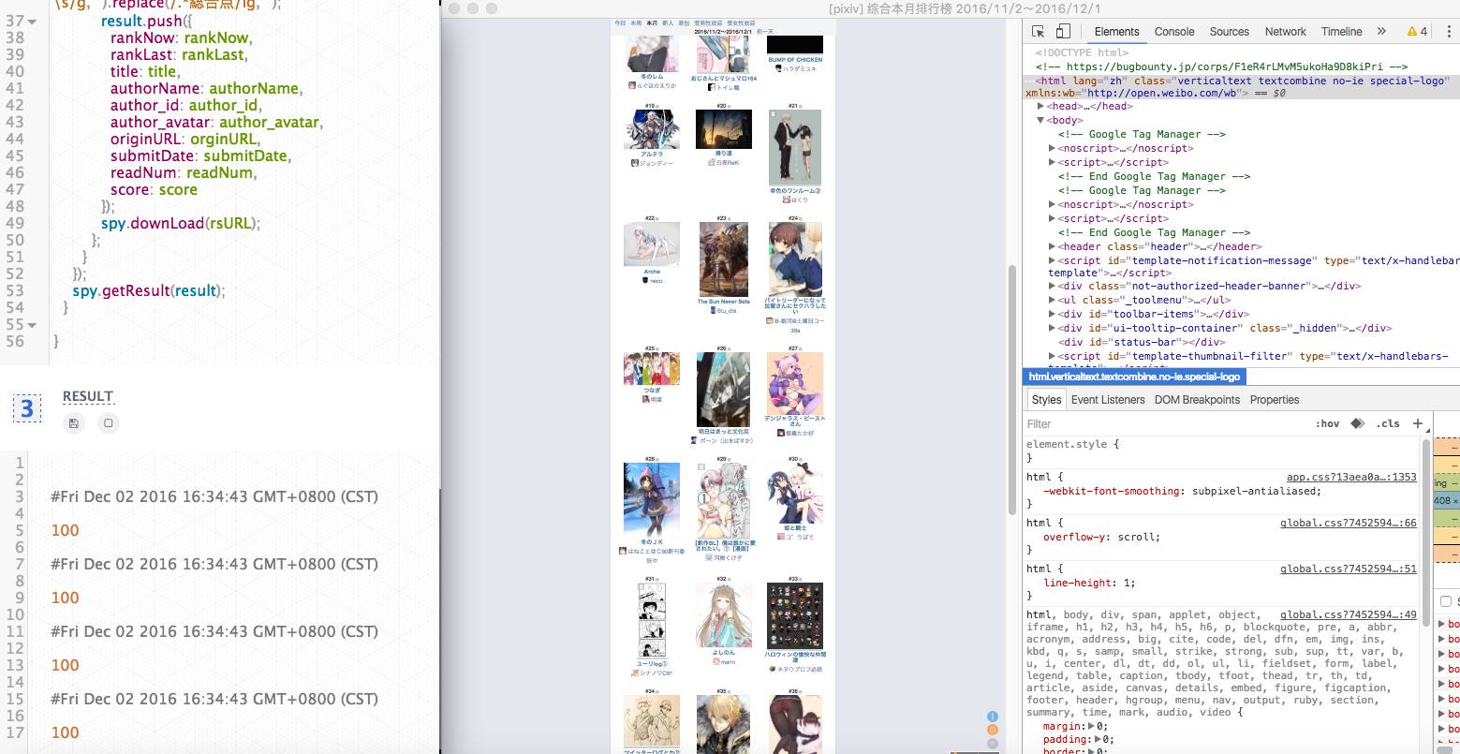Open the Properties tab
The image size is (1460, 754).
pyautogui.click(x=1275, y=399)
